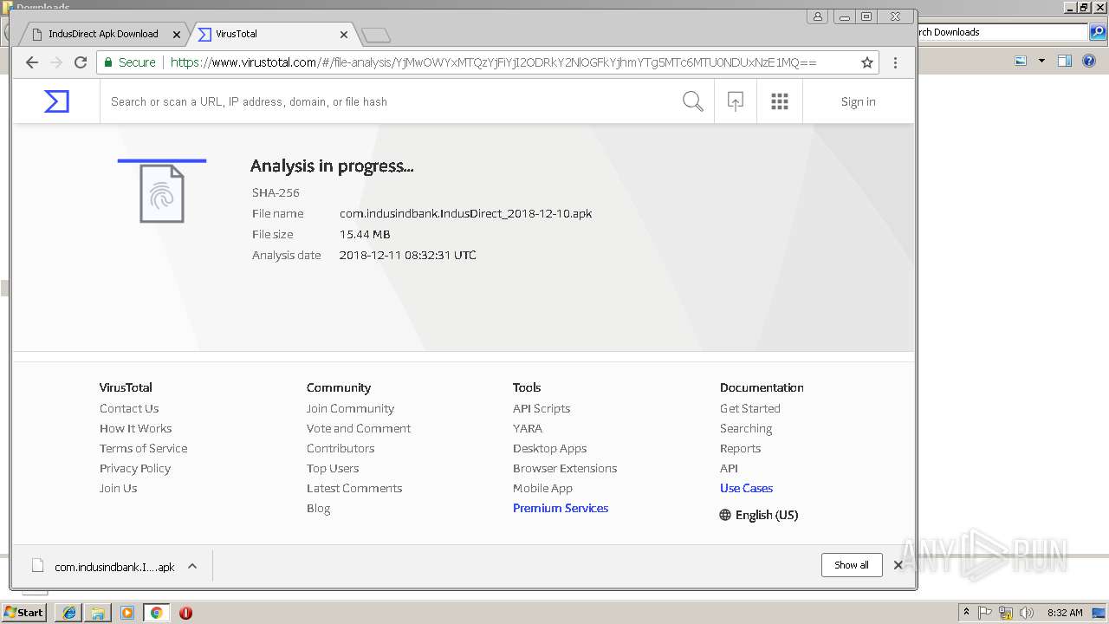Image resolution: width=1109 pixels, height=624 pixels.
Task: Open the Top Users link
Action: tap(333, 468)
